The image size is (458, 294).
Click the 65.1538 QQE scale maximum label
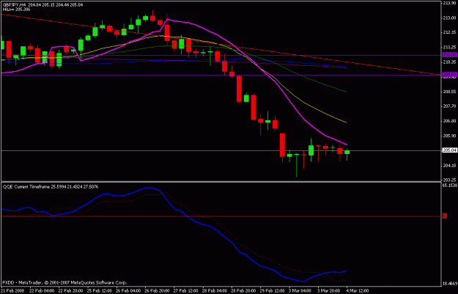coord(450,185)
